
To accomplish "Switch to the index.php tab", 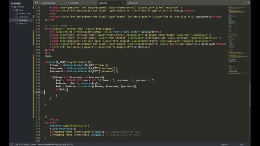I will click(74, 3).
